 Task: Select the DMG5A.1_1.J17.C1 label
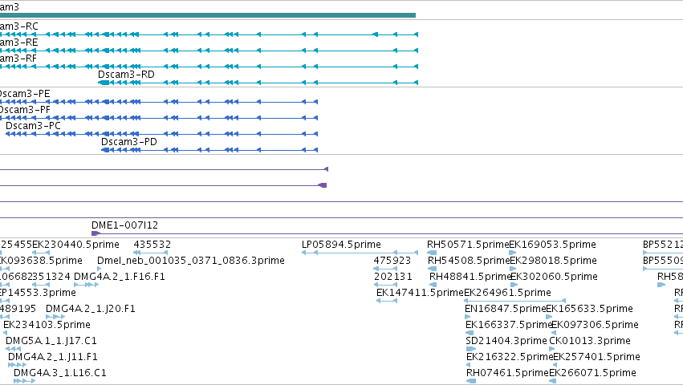click(51, 341)
